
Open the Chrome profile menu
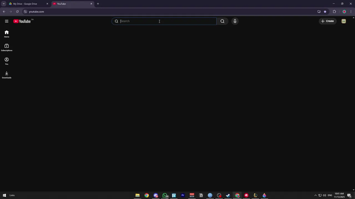[x=344, y=12]
